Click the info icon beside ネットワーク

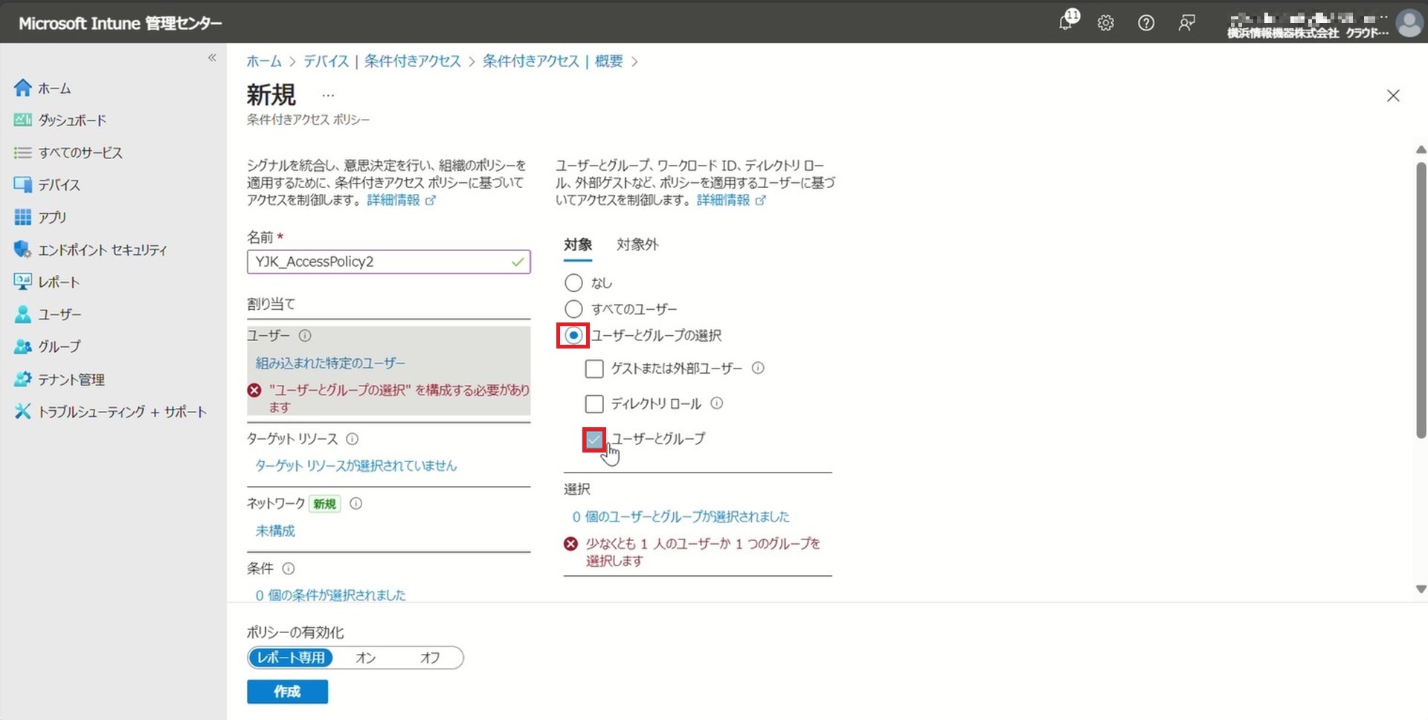(x=356, y=504)
